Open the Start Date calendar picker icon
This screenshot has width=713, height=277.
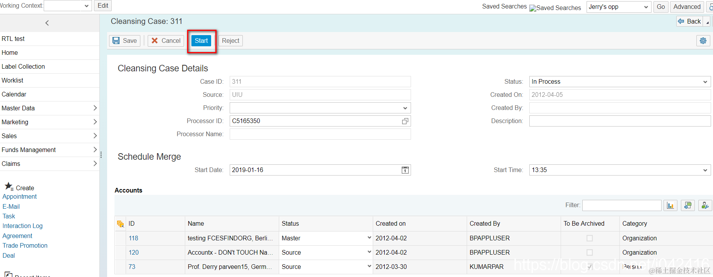[405, 170]
